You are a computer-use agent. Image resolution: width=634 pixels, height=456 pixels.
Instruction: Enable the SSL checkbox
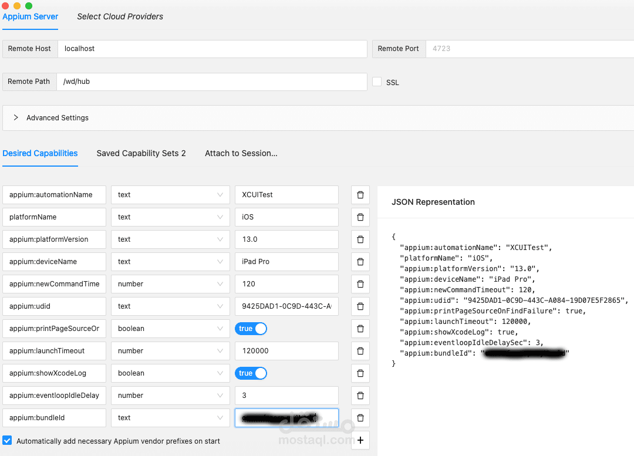[377, 82]
